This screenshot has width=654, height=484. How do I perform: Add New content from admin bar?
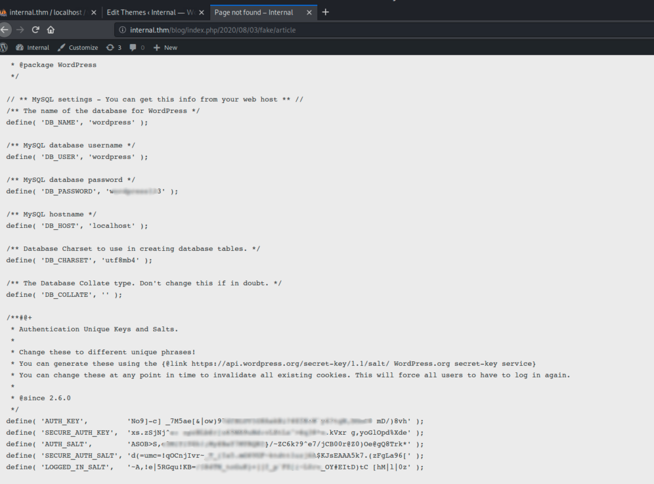click(x=165, y=47)
